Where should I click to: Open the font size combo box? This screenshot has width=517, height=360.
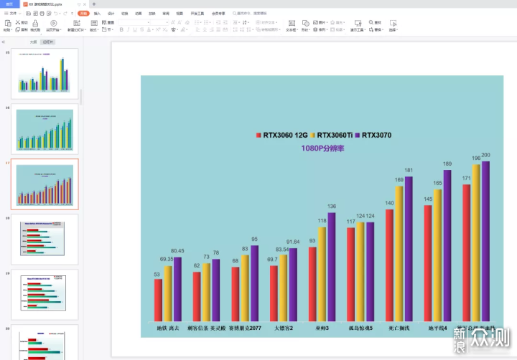160,22
